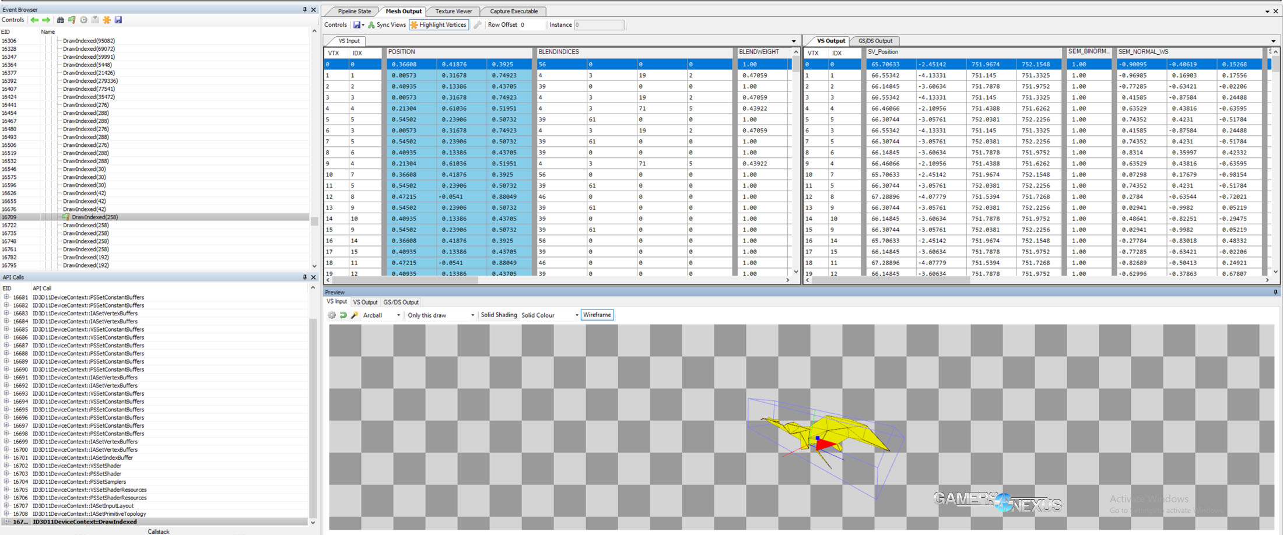Open the Capture Executable tab
The image size is (1283, 535).
(514, 11)
